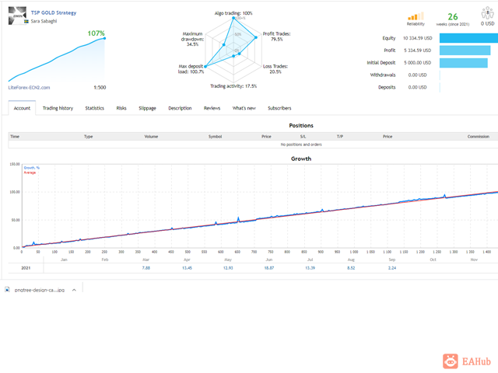The width and height of the screenshot is (498, 373).
Task: Switch to the Risks tab
Action: (x=121, y=108)
